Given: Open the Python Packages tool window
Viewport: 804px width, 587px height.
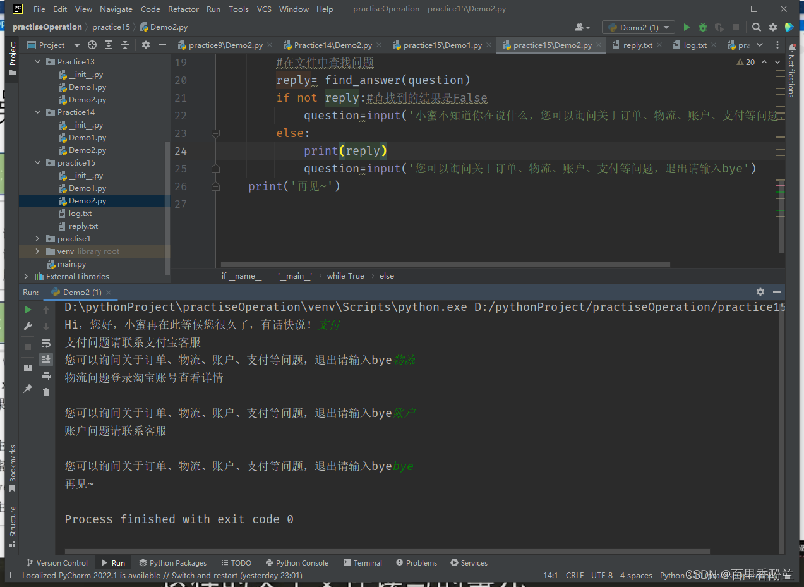Looking at the screenshot, I should click(173, 562).
